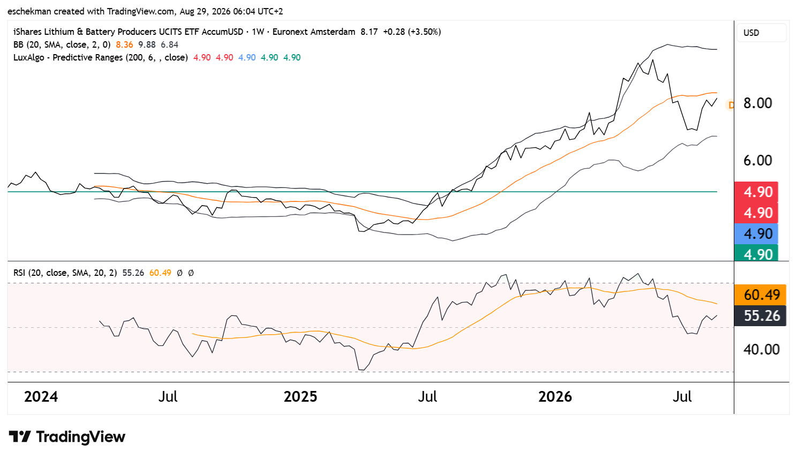Select the 1W interval label
The width and height of the screenshot is (797, 459).
[x=258, y=32]
